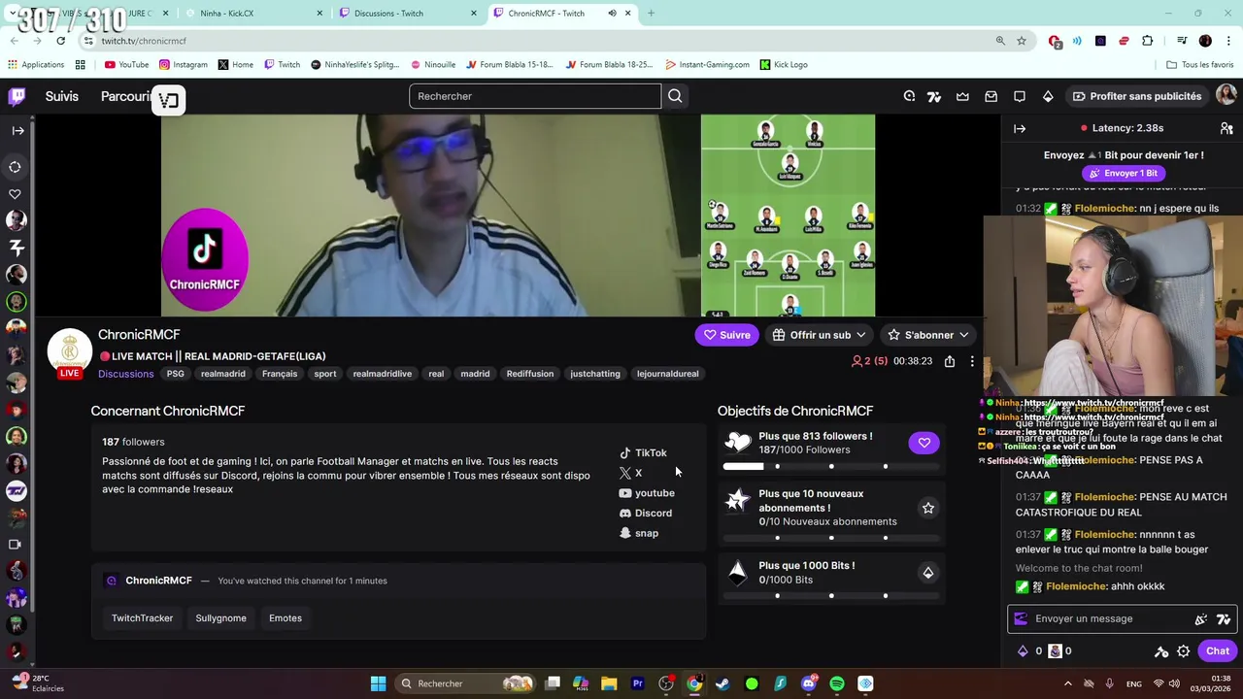
Task: Open the notifications inbox icon
Action: pyautogui.click(x=991, y=96)
